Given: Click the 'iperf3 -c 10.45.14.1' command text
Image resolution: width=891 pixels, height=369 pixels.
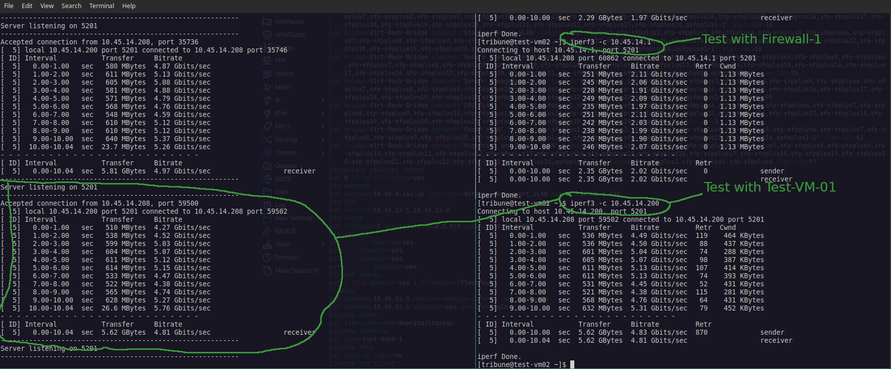Looking at the screenshot, I should pyautogui.click(x=611, y=42).
